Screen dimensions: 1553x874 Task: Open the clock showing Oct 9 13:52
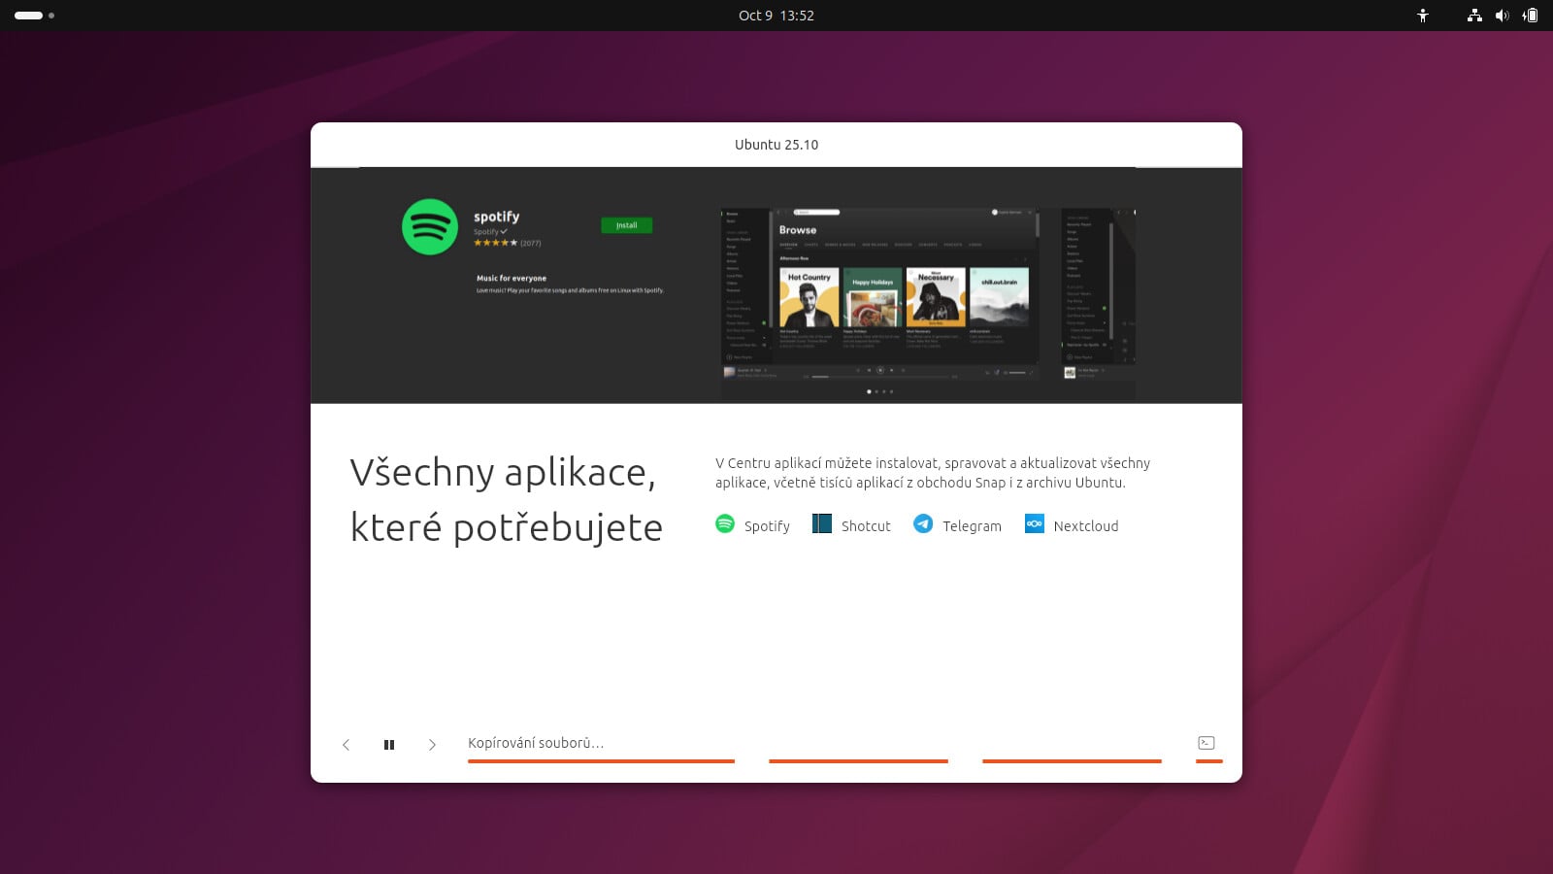776,16
